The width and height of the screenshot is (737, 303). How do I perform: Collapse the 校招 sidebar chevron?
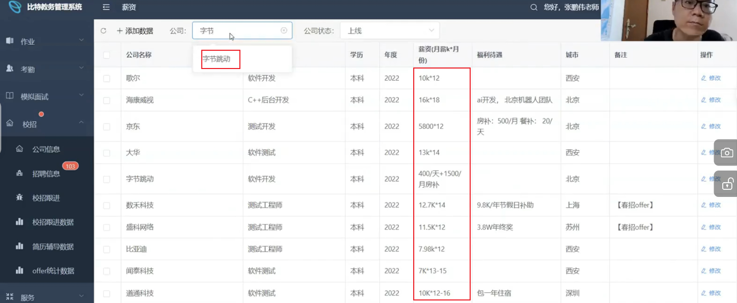(81, 122)
